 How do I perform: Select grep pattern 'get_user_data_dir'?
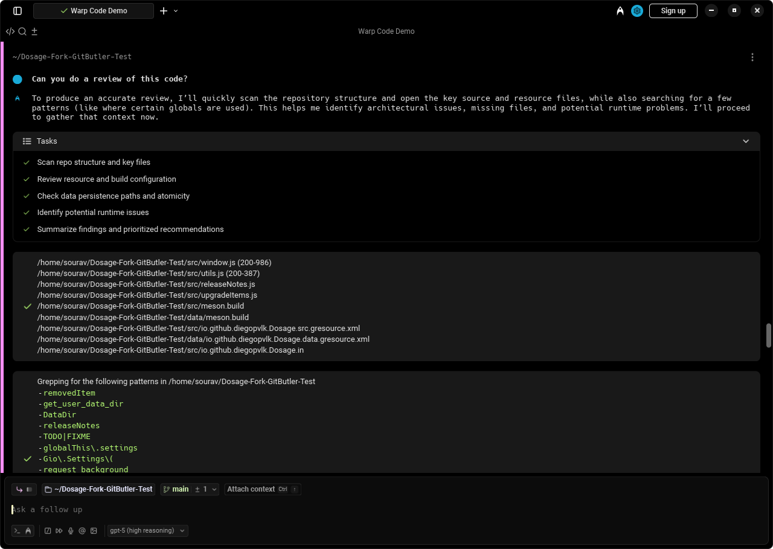(x=83, y=404)
